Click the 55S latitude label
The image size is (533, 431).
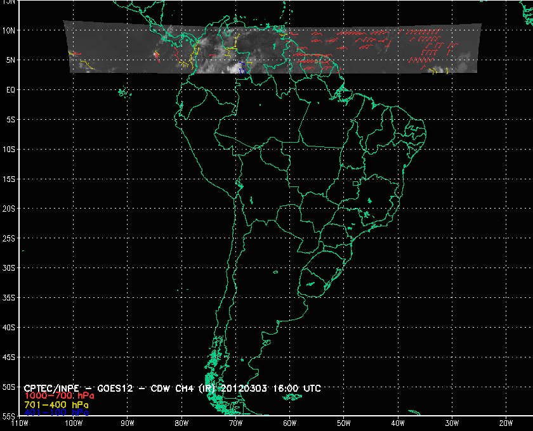click(9, 416)
